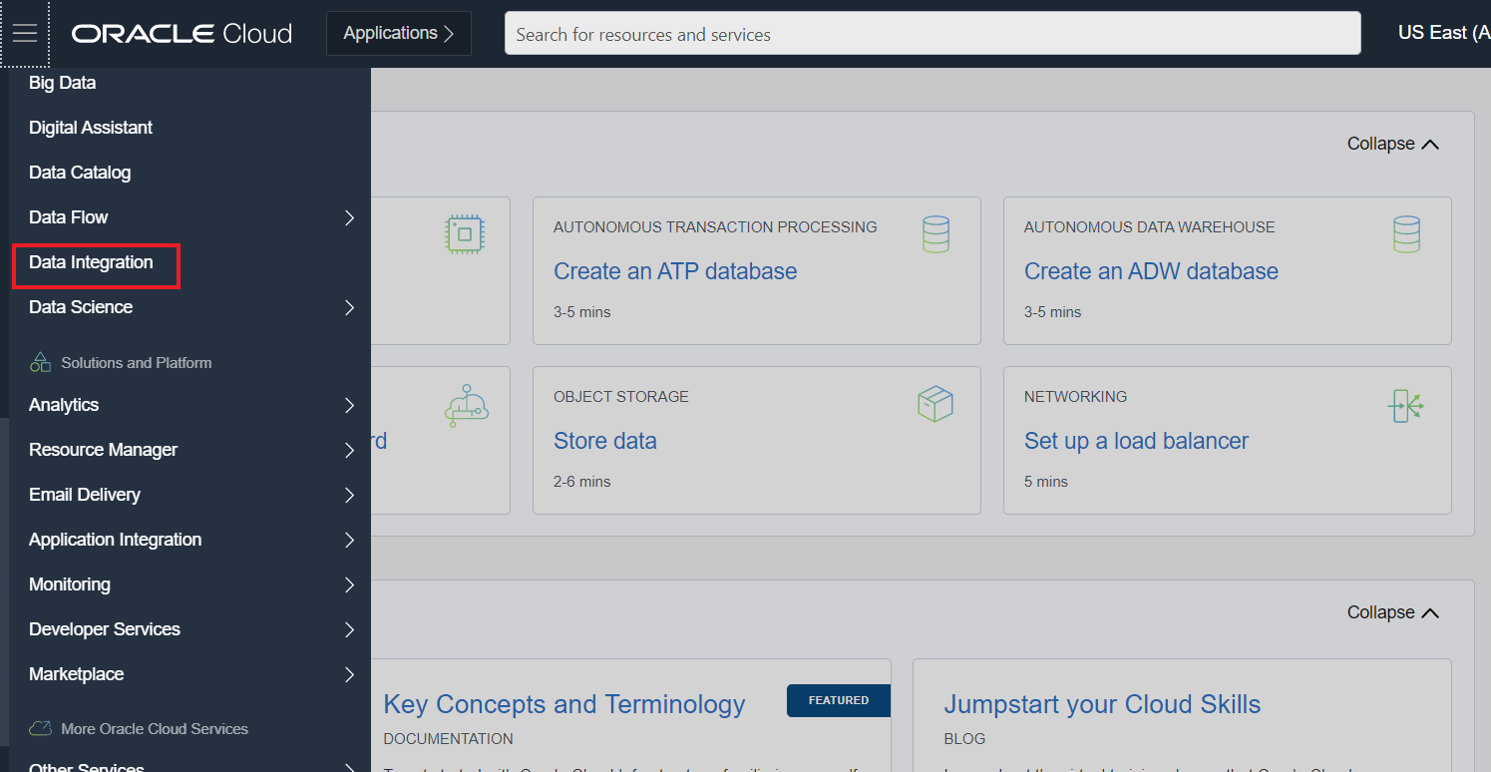The image size is (1491, 772).
Task: Click the green dashboard icon on the left card
Action: tap(465, 403)
